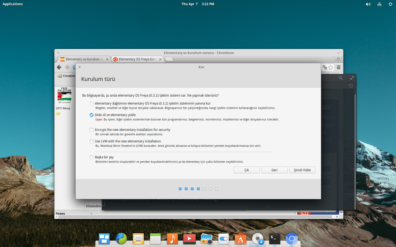The width and height of the screenshot is (396, 247).
Task: Click the '2075 Mesaj' text
Action: click(x=63, y=108)
